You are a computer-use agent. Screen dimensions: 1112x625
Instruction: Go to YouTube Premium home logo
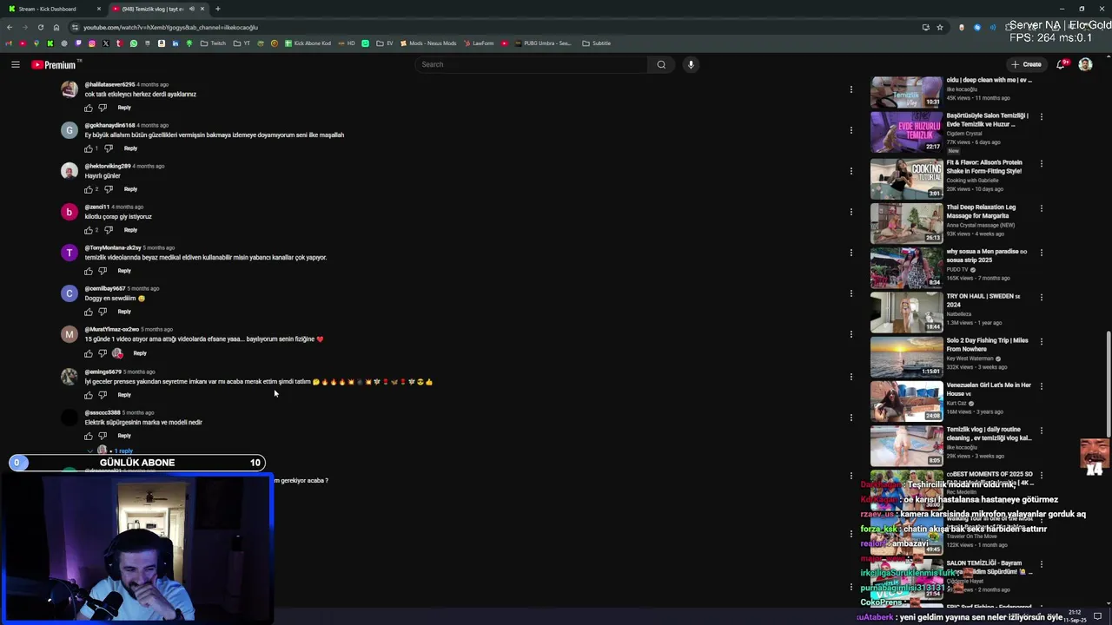pyautogui.click(x=54, y=64)
